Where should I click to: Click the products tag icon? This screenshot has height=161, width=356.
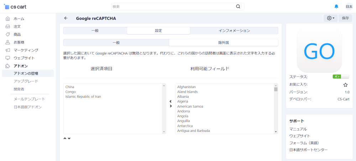[8, 34]
